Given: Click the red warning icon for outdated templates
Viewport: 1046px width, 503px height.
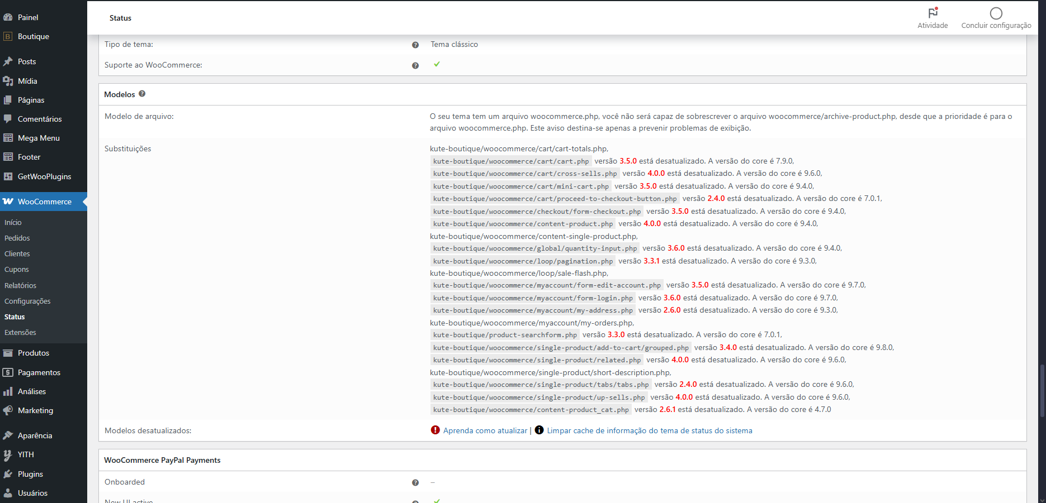Looking at the screenshot, I should click(x=436, y=430).
